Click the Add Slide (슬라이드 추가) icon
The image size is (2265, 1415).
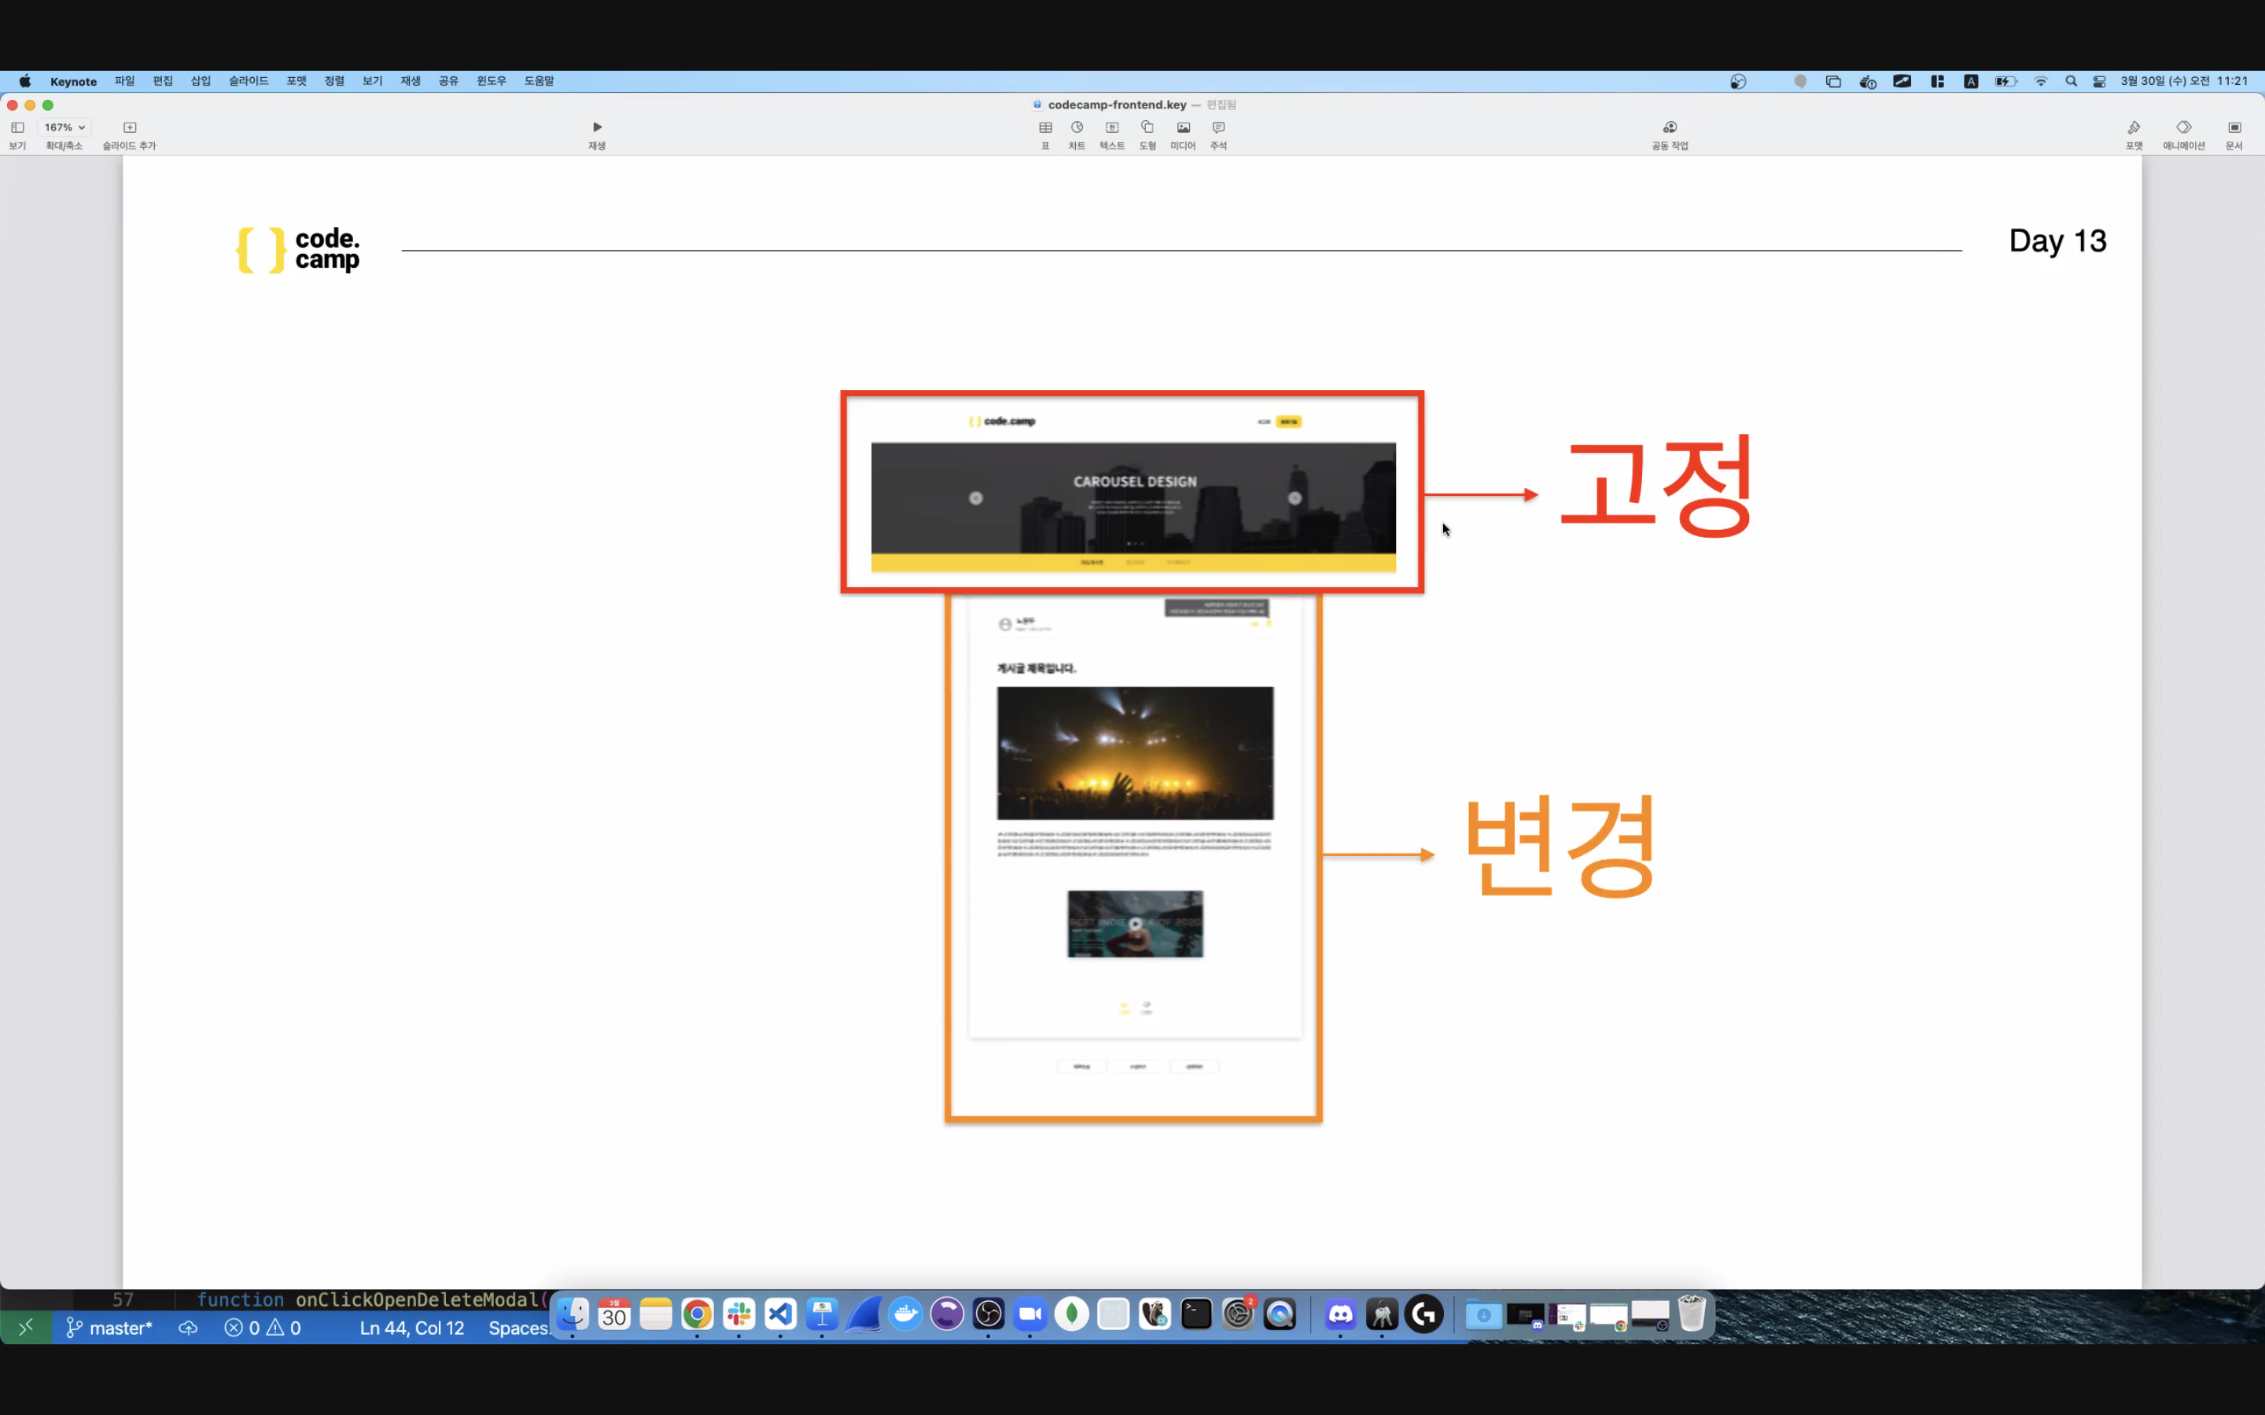130,128
